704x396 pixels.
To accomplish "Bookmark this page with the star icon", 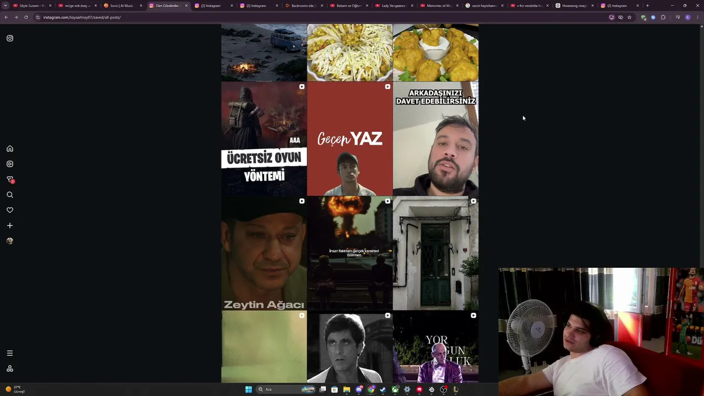I will coord(630,17).
